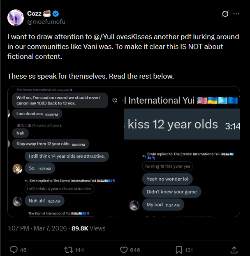250x256 pixels.
Task: Toggle the bookmark icon
Action: click(179, 249)
